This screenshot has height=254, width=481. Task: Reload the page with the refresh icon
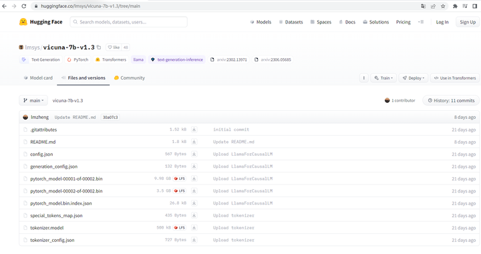point(24,6)
